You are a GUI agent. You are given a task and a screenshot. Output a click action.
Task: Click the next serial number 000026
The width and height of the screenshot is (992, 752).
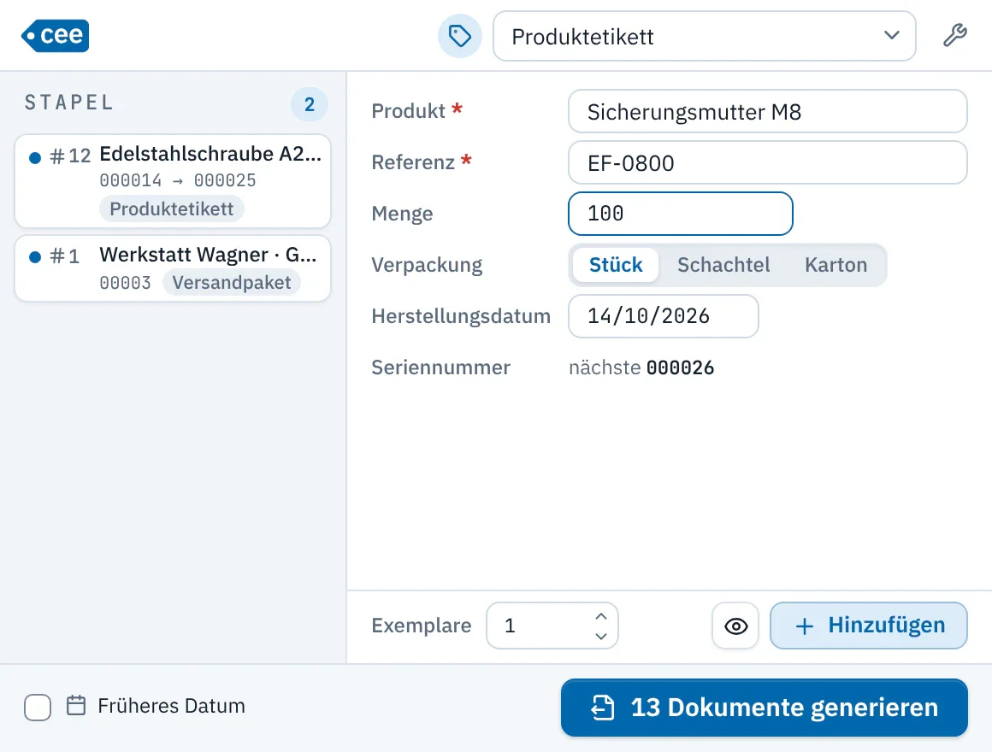click(680, 367)
